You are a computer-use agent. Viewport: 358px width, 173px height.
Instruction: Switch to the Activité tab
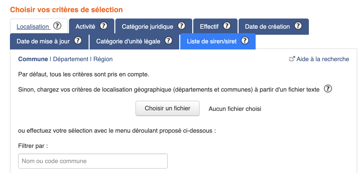[85, 27]
